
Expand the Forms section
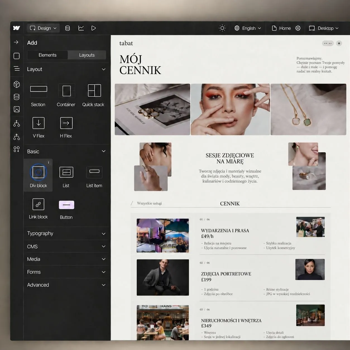tap(66, 272)
